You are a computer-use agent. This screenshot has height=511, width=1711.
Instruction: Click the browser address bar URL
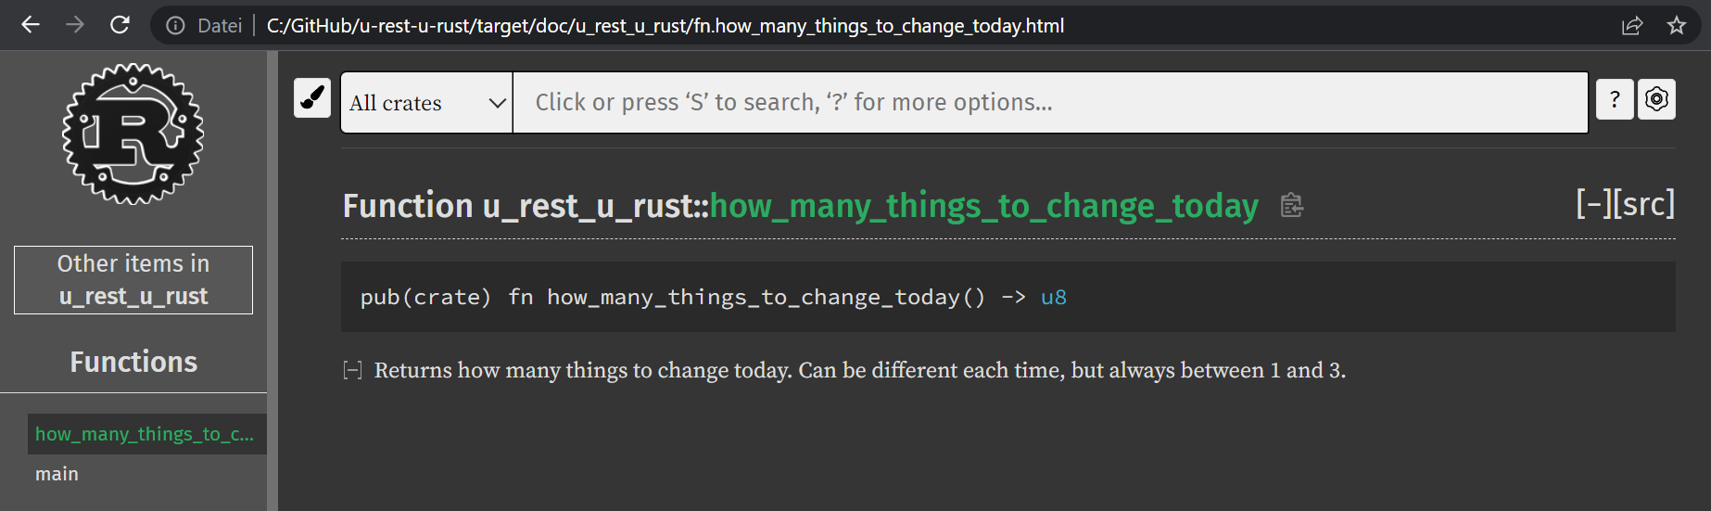(x=665, y=26)
